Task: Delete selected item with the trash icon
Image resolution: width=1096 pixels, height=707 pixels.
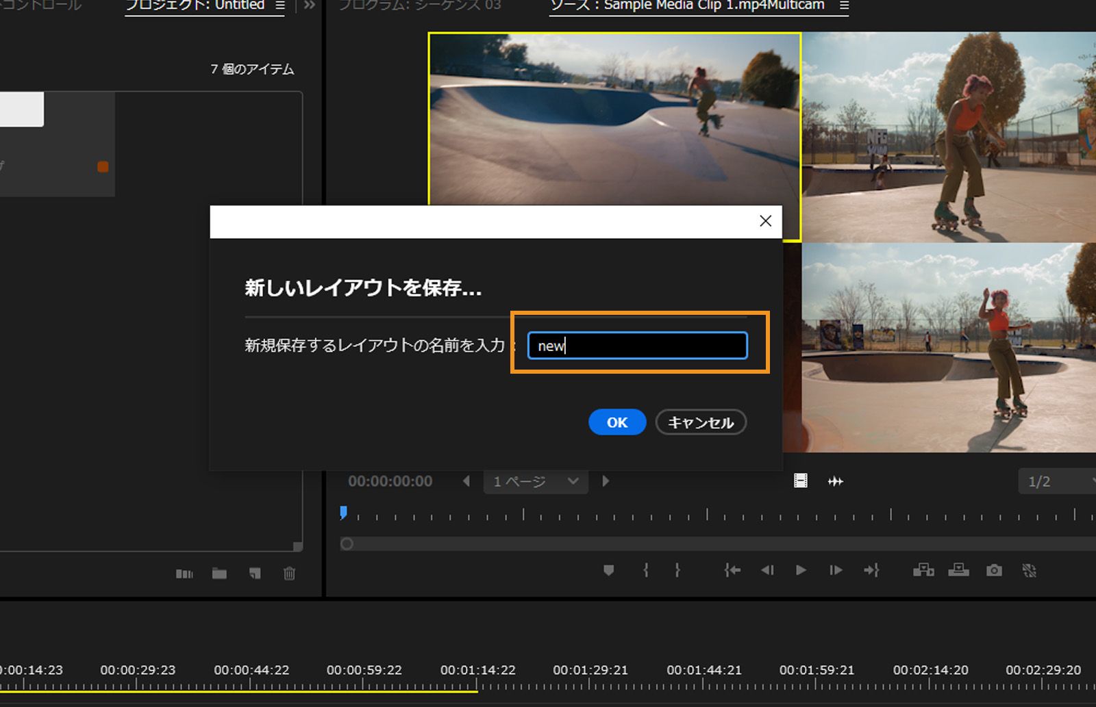Action: click(288, 574)
